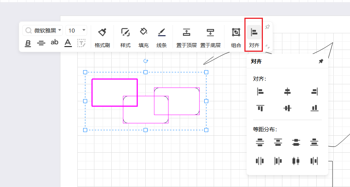Pin the 对齐 alignment panel
The width and height of the screenshot is (350, 187).
[321, 61]
